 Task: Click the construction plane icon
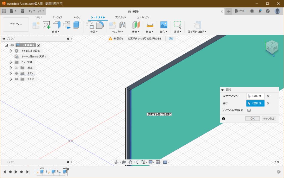coord(136,25)
